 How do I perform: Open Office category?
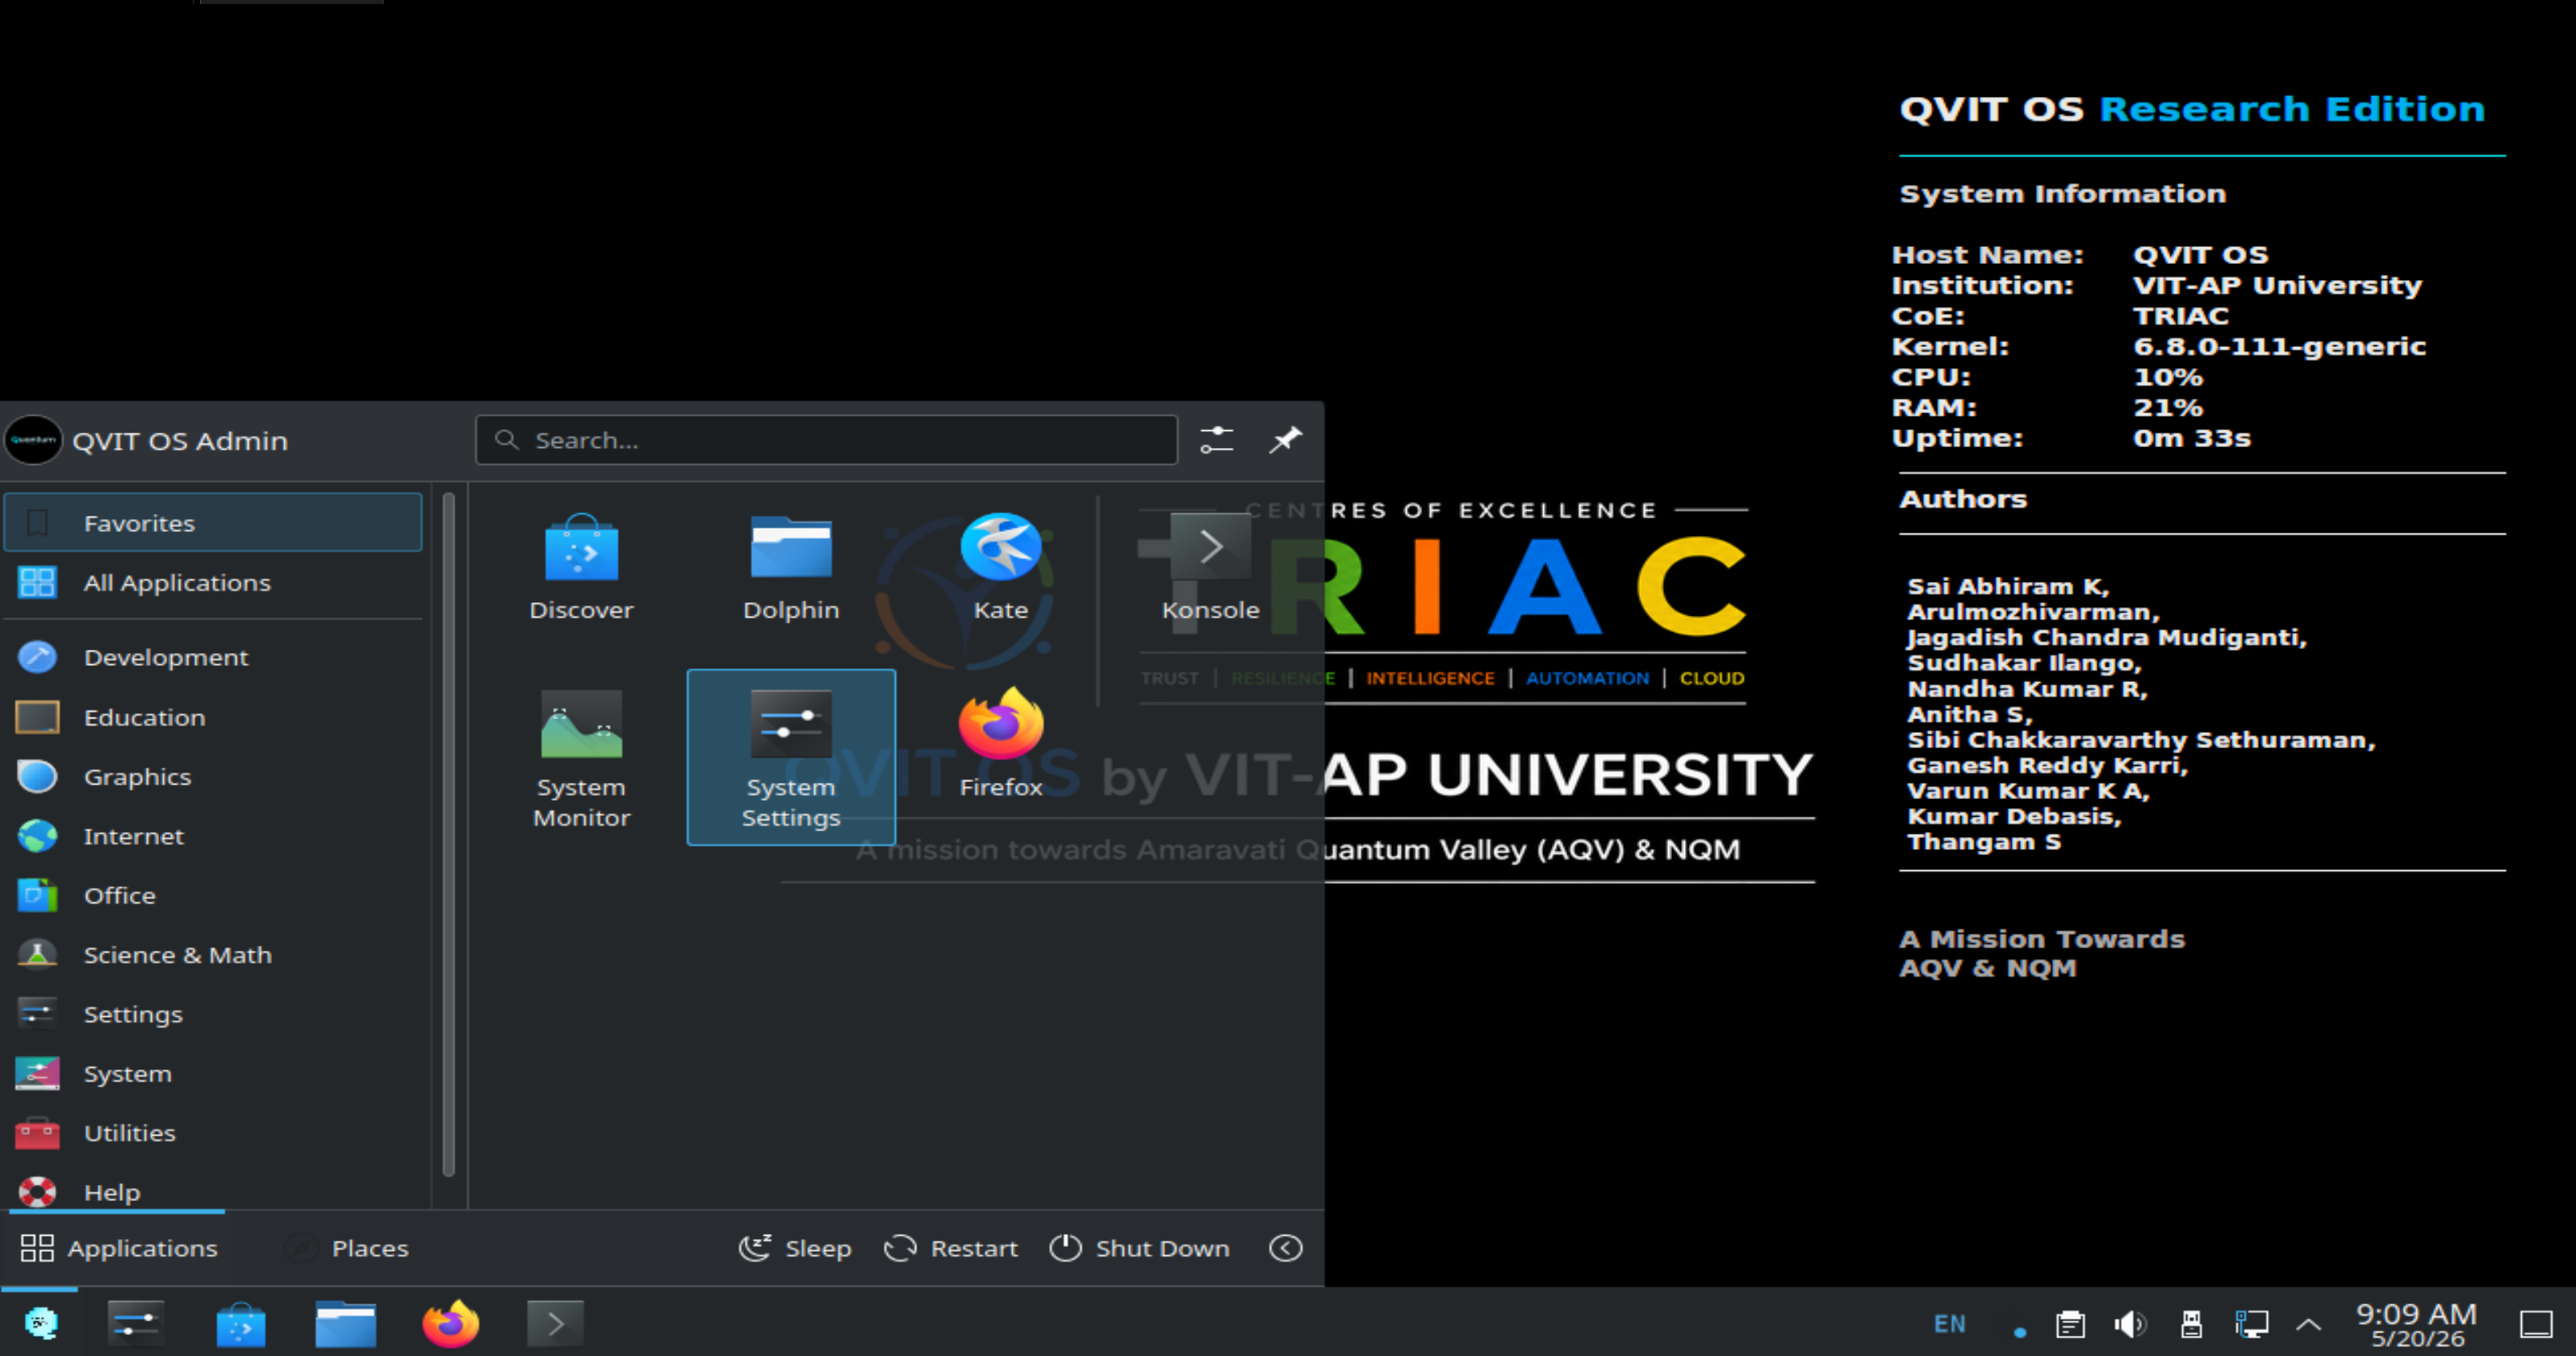point(213,895)
